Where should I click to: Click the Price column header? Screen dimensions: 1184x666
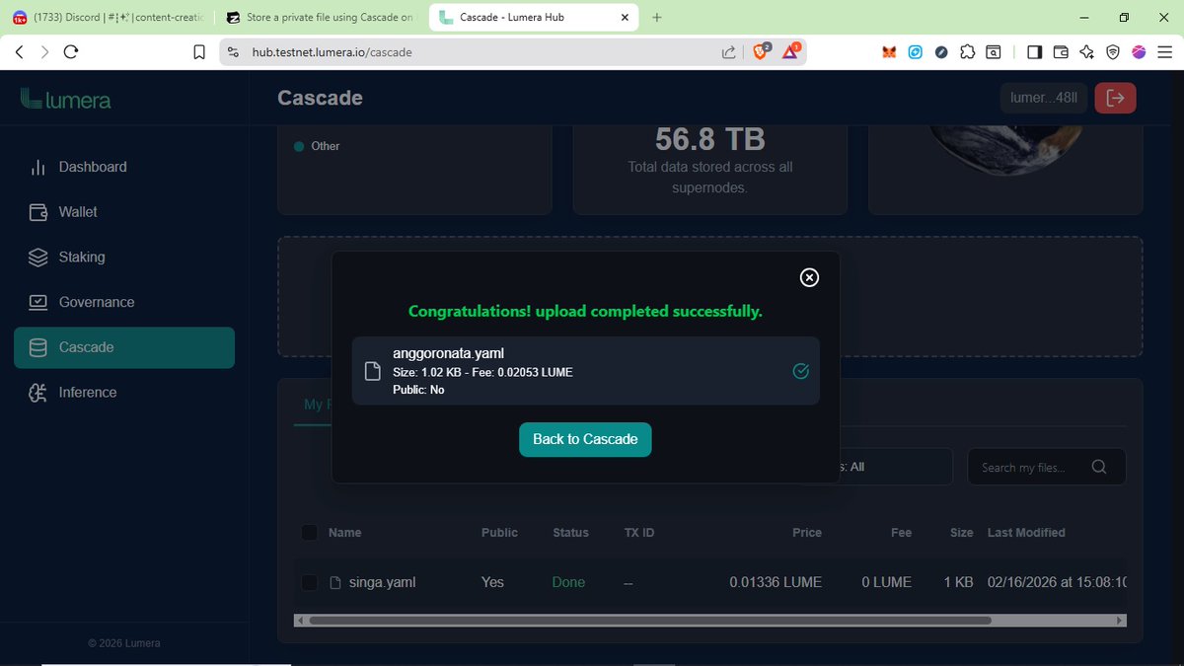[807, 533]
